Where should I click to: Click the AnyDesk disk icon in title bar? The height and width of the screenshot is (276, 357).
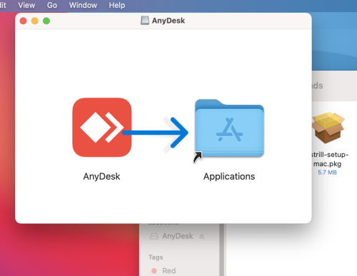145,21
